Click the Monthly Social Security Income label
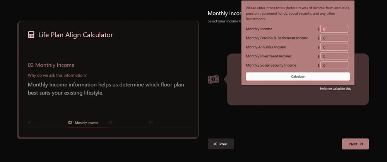This screenshot has height=162, width=387. point(271,65)
